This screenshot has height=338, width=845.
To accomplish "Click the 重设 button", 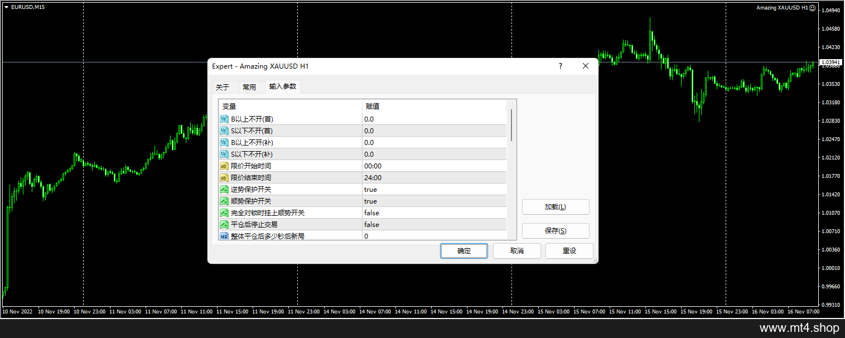I will (x=569, y=251).
